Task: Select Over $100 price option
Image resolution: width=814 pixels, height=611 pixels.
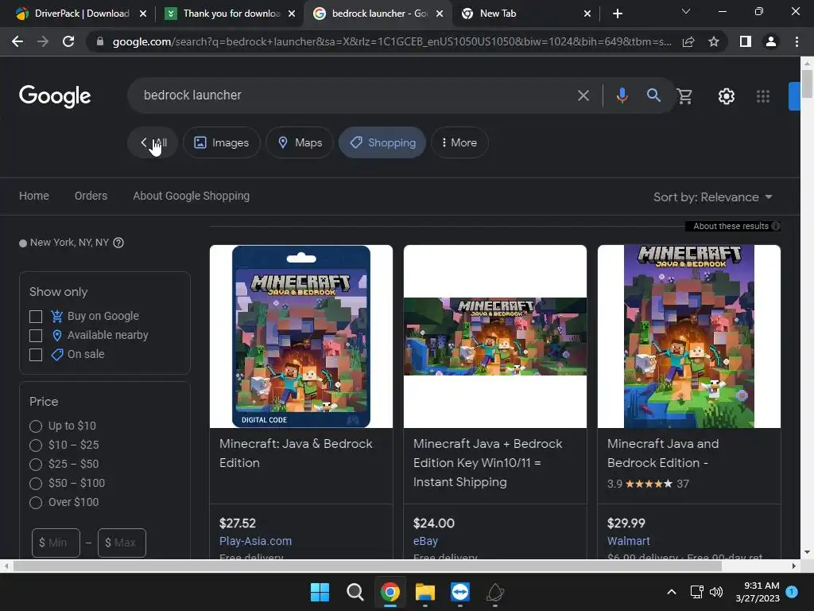Action: tap(36, 503)
